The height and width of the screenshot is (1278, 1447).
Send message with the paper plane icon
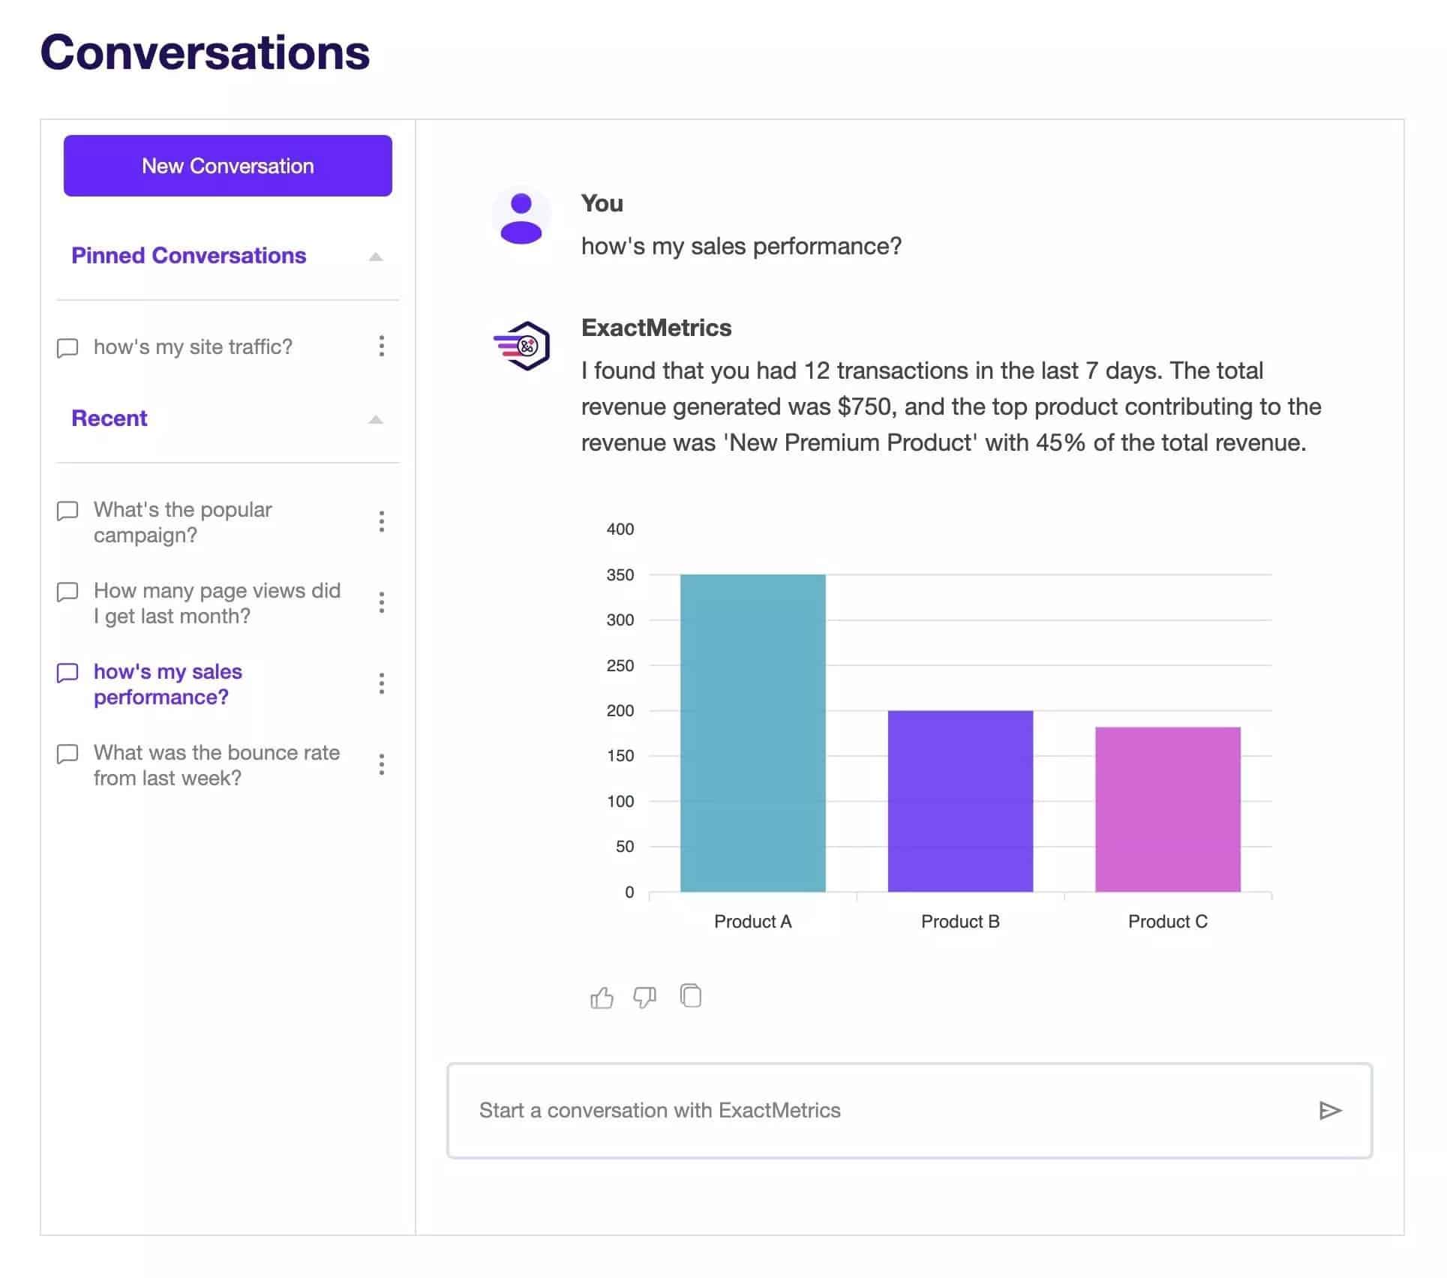coord(1330,1110)
